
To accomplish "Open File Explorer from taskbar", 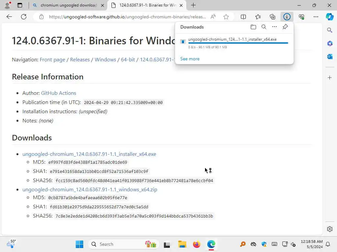I will (x=182, y=244).
